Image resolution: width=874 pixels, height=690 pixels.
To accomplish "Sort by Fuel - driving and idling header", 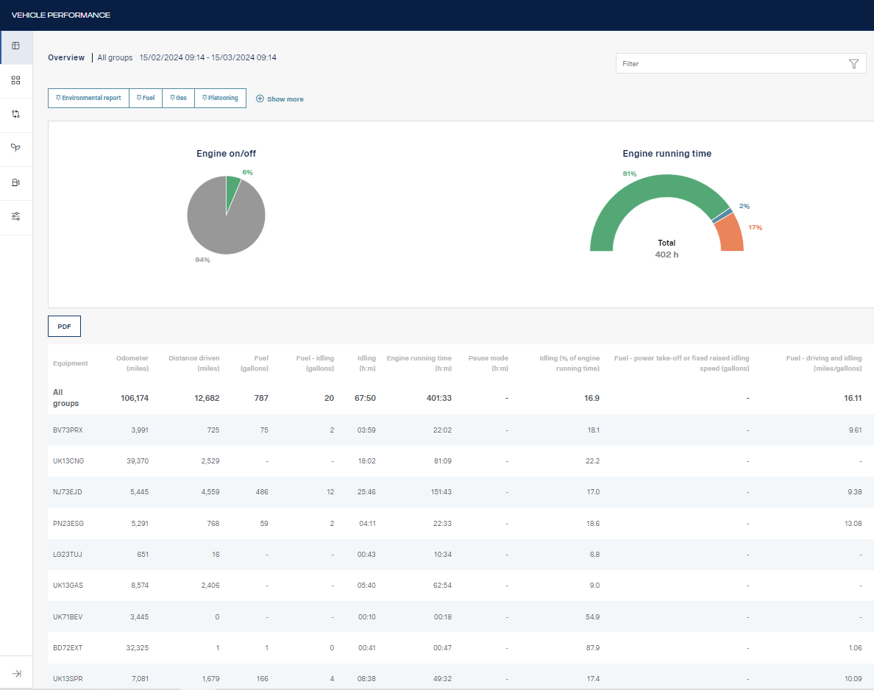I will [824, 363].
